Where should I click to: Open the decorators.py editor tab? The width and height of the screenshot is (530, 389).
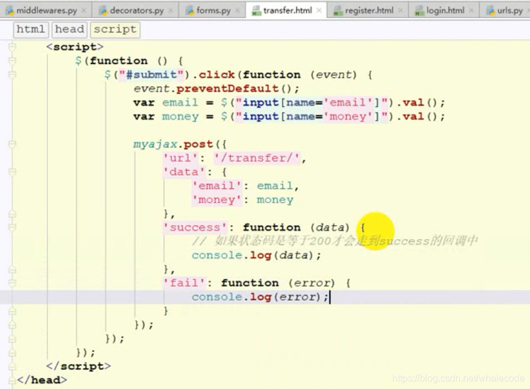pyautogui.click(x=137, y=11)
